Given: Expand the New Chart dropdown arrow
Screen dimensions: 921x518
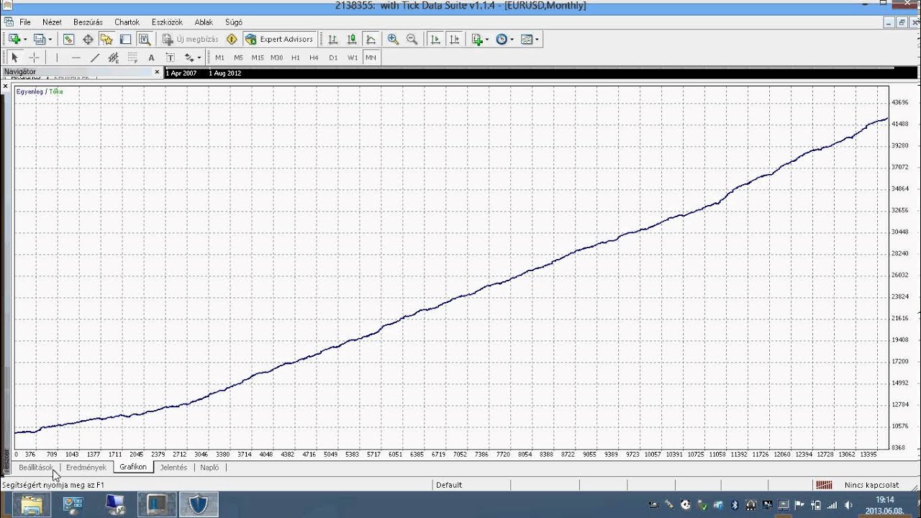Looking at the screenshot, I should click(x=25, y=40).
